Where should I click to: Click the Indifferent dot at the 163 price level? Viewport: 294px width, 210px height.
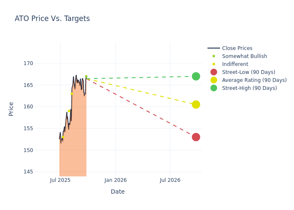click(x=71, y=94)
